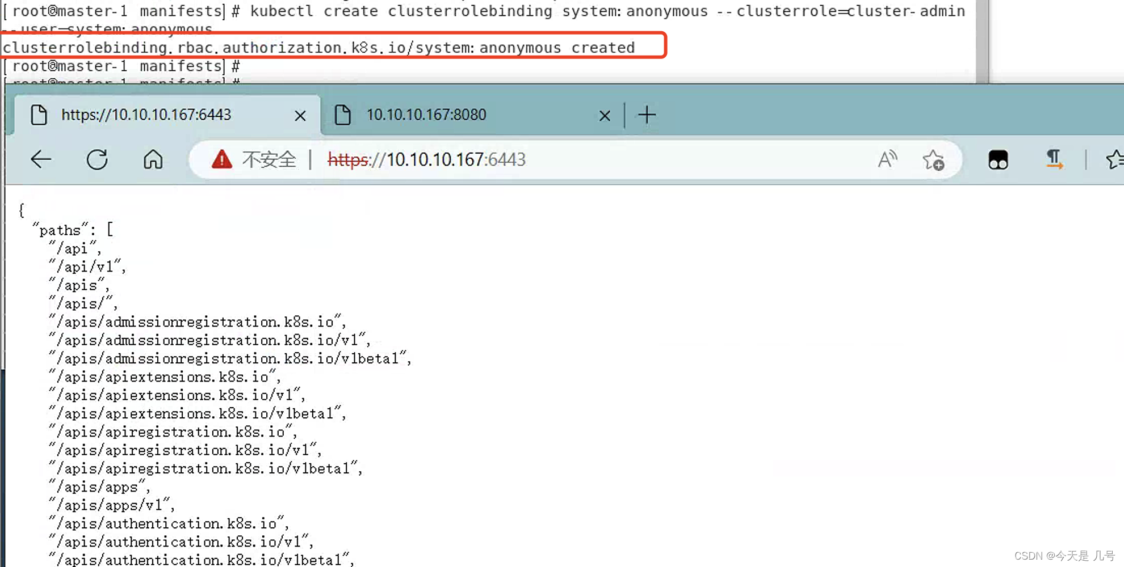This screenshot has height=567, width=1124.
Task: Select the "/apis/" path line
Action: pos(83,303)
